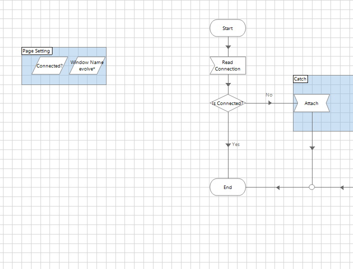Select the Attach navigate stage
The height and width of the screenshot is (269, 353).
point(311,103)
